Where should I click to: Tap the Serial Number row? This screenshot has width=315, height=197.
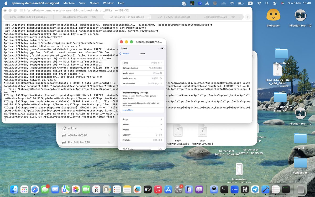click(142, 83)
